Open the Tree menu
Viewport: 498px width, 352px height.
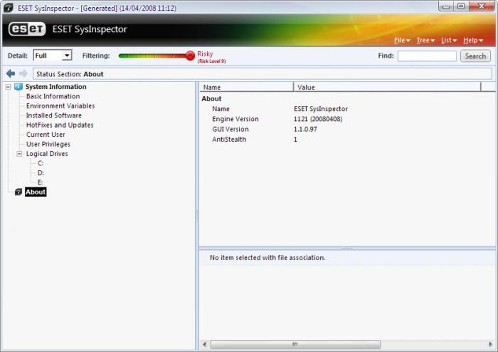[x=425, y=41]
